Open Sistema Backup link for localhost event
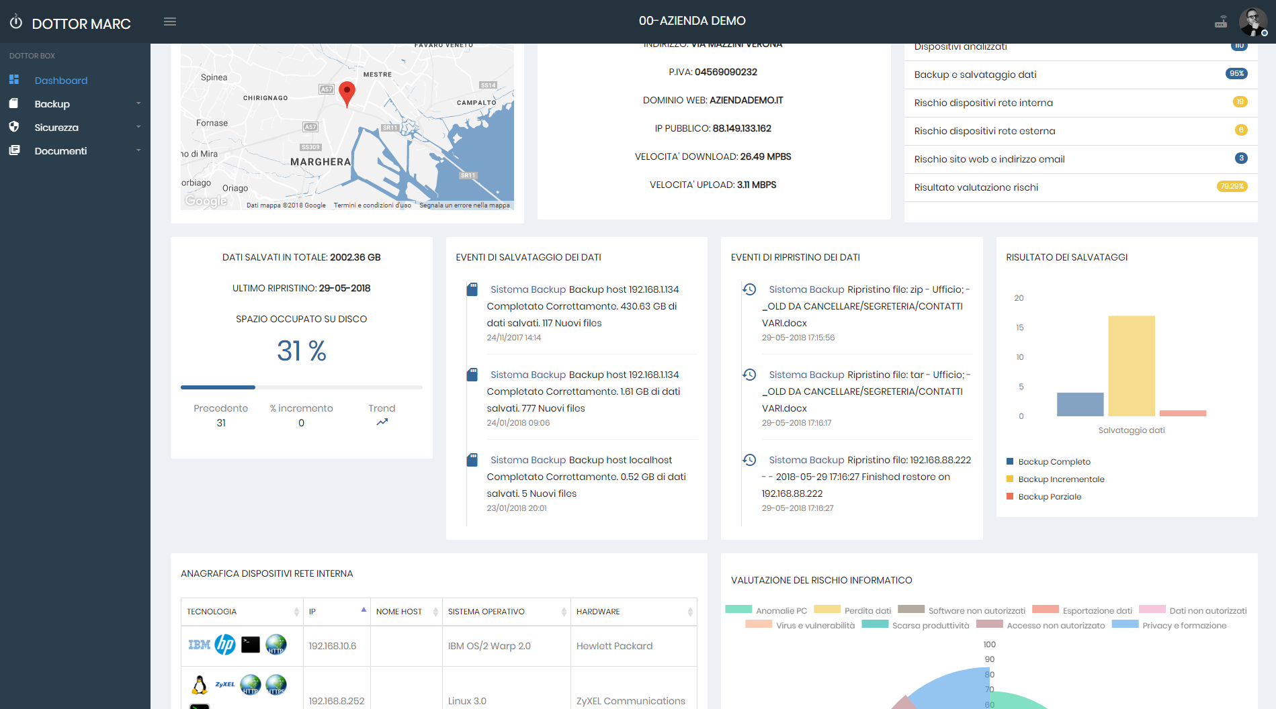This screenshot has width=1276, height=709. (x=528, y=460)
